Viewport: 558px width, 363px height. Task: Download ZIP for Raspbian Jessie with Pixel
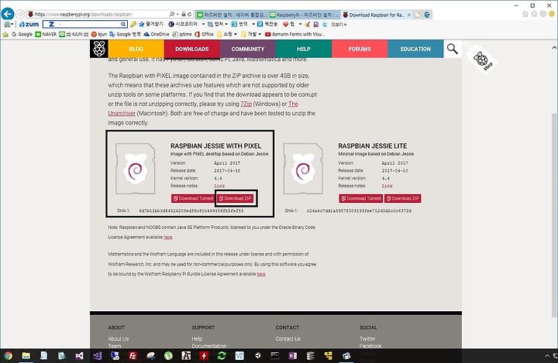click(x=236, y=198)
